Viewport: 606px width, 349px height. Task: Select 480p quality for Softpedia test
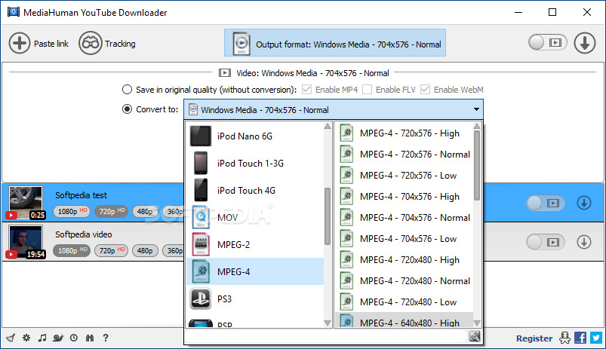click(x=145, y=211)
